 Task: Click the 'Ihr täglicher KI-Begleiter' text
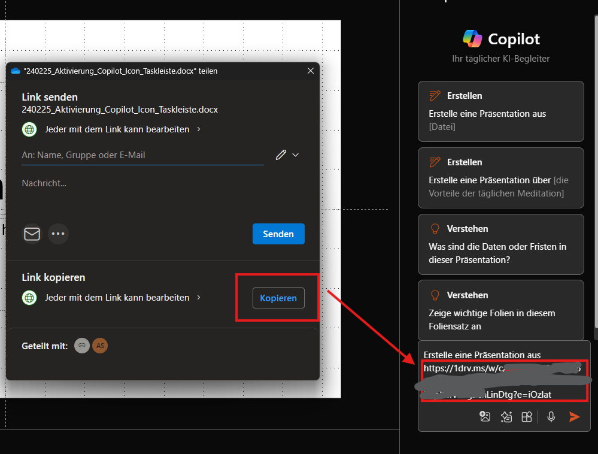click(501, 59)
